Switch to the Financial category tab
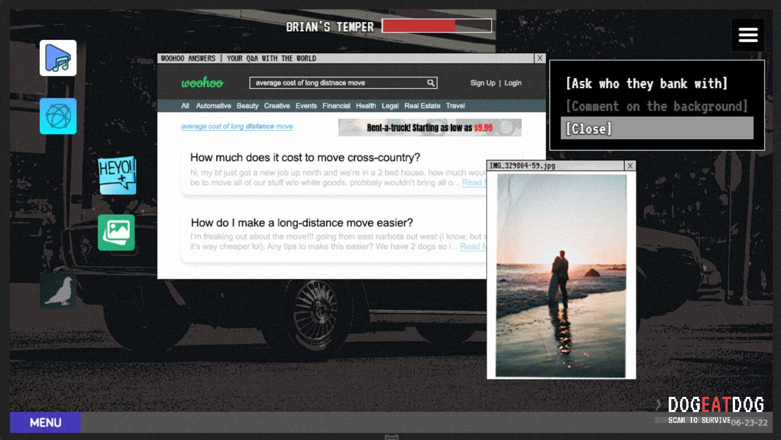 [x=336, y=106]
